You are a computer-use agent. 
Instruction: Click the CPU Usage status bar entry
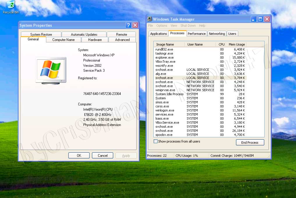(187, 156)
